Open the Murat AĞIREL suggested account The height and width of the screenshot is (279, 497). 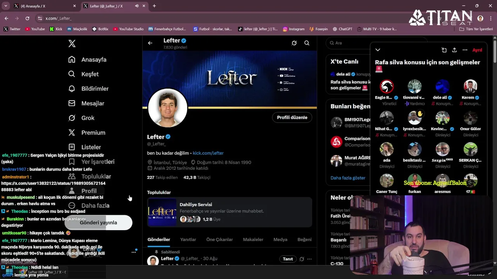click(x=350, y=161)
